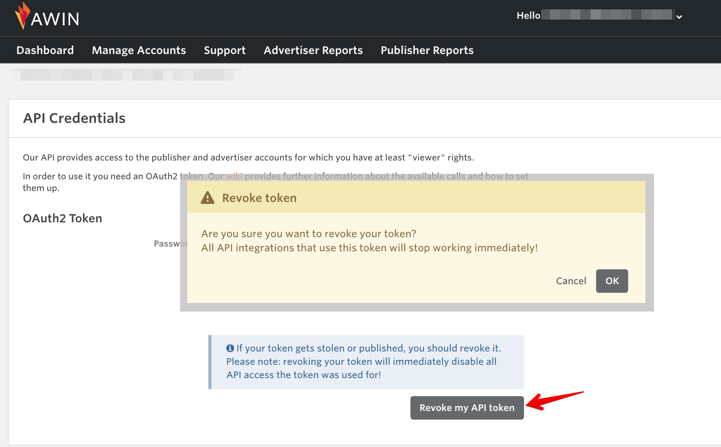Click the greeting text in the header
Screen dimensions: 721x447
click(528, 16)
